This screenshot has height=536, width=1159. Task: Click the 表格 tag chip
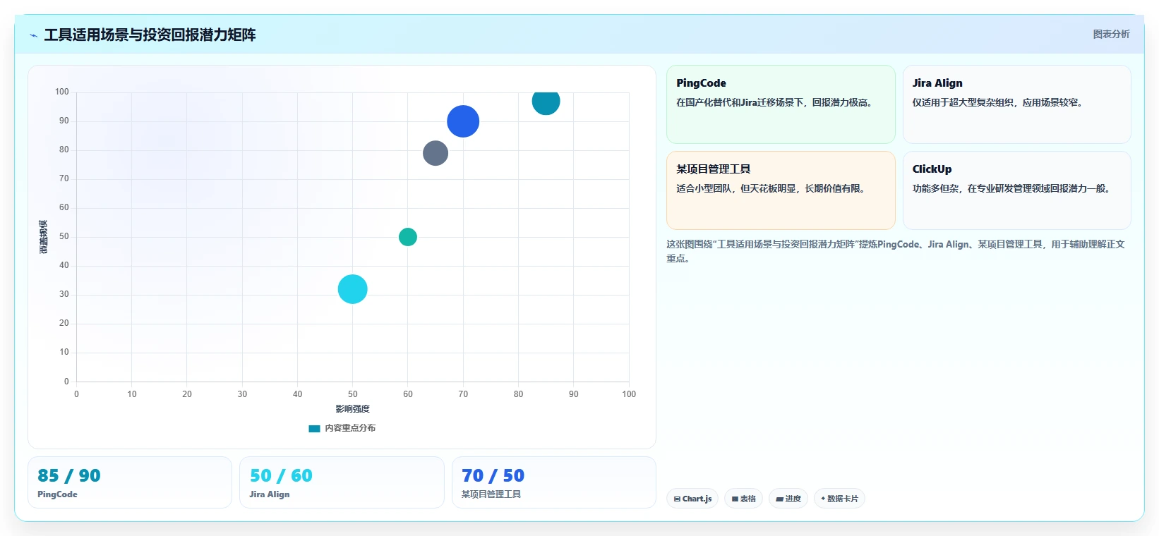tap(743, 499)
